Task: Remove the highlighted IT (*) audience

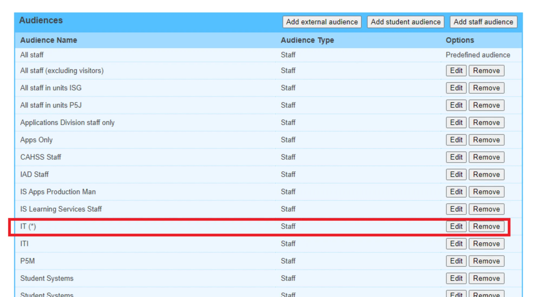Action: click(486, 226)
